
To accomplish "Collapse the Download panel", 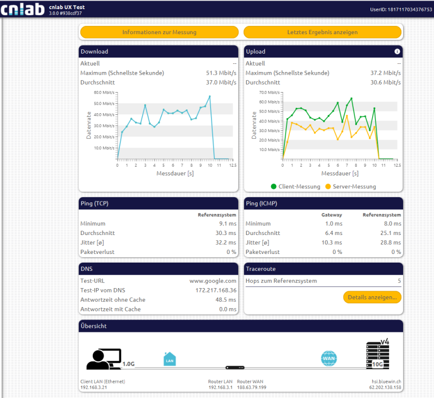I will (x=158, y=51).
